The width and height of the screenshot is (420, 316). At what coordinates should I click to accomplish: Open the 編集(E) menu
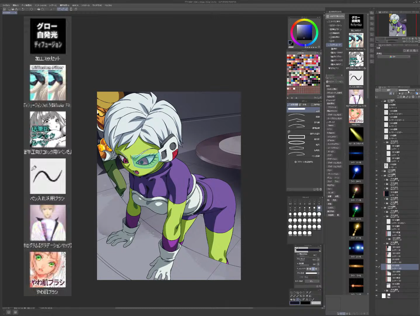(16, 5)
